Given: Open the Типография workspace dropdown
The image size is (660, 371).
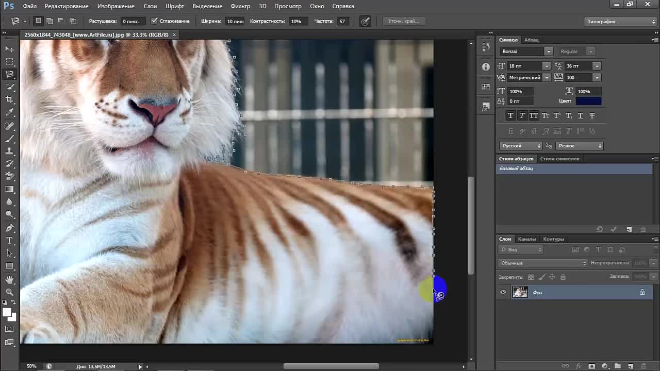Looking at the screenshot, I should tap(620, 22).
